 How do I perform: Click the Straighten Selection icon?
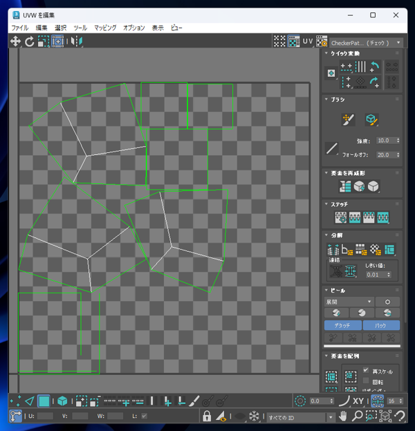tap(345, 186)
